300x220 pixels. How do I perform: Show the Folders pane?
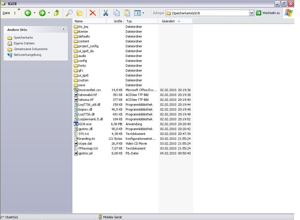(80, 13)
